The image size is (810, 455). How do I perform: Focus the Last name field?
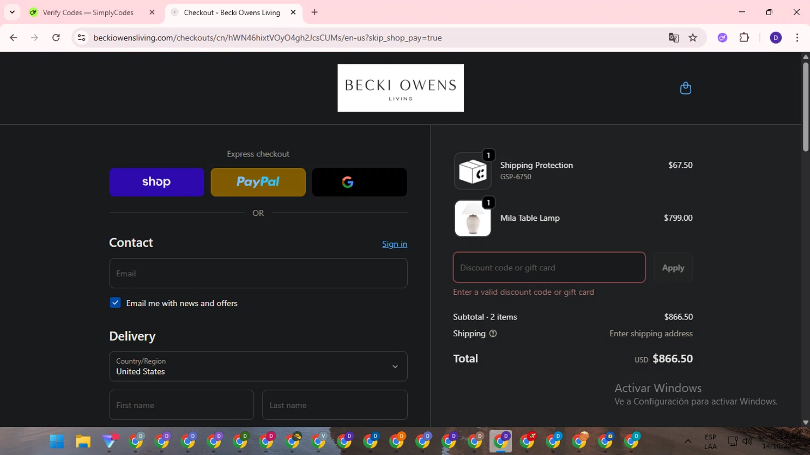335,405
